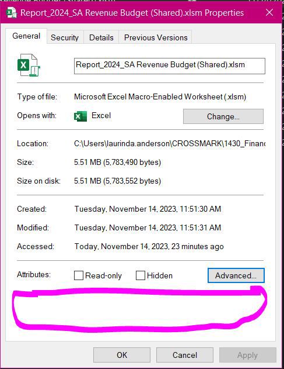Screen dimensions: 284x369
Task: Open Advanced... attributes settings
Action: (236, 275)
